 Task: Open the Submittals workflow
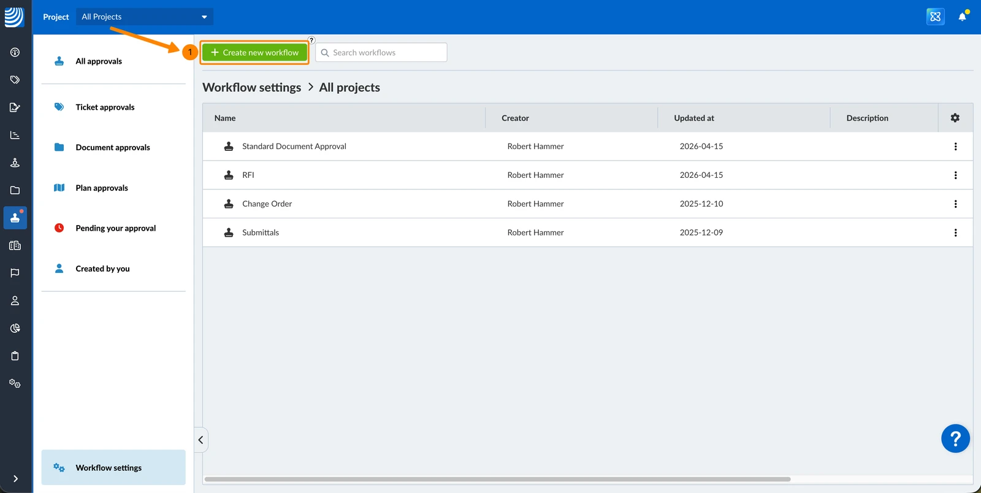click(x=261, y=233)
